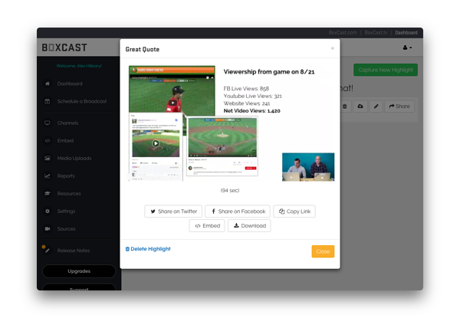Image resolution: width=460 pixels, height=318 pixels.
Task: Play the main baseball video thumbnail
Action: coord(174,102)
